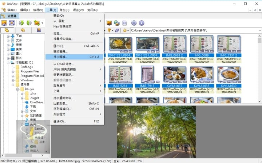Screen dimensions: 262x163
Task: Select the OneDrive cloud item in the tree
Action: (34, 102)
